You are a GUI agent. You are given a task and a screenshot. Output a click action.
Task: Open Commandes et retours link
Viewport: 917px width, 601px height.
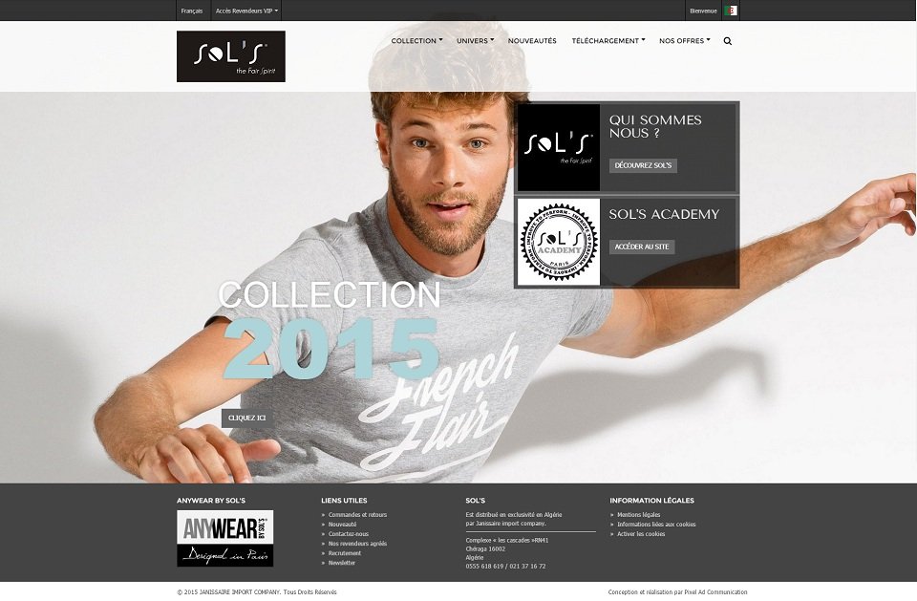[x=357, y=515]
